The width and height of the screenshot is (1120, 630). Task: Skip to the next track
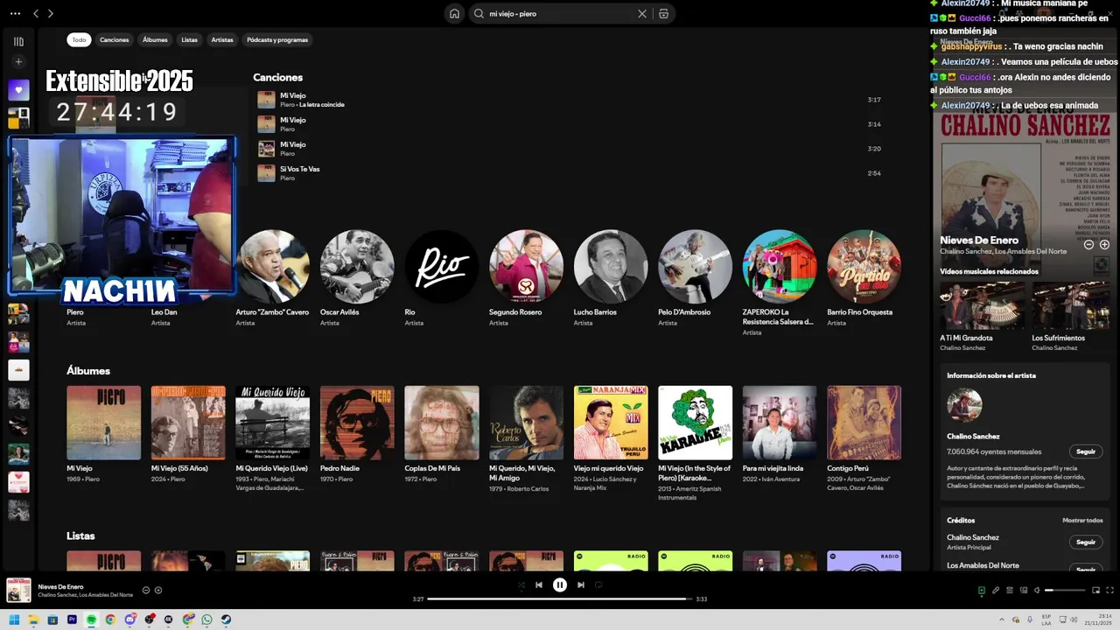[581, 584]
